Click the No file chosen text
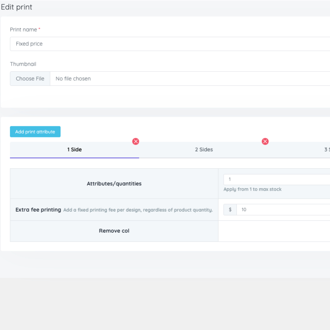 click(x=73, y=78)
